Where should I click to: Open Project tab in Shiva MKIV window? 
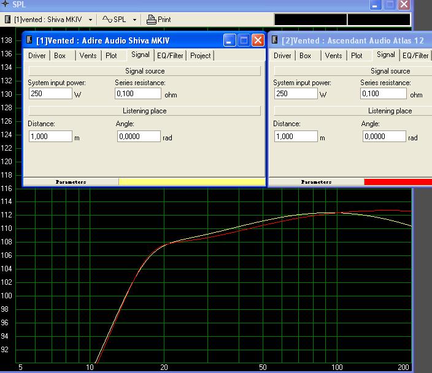pos(200,56)
